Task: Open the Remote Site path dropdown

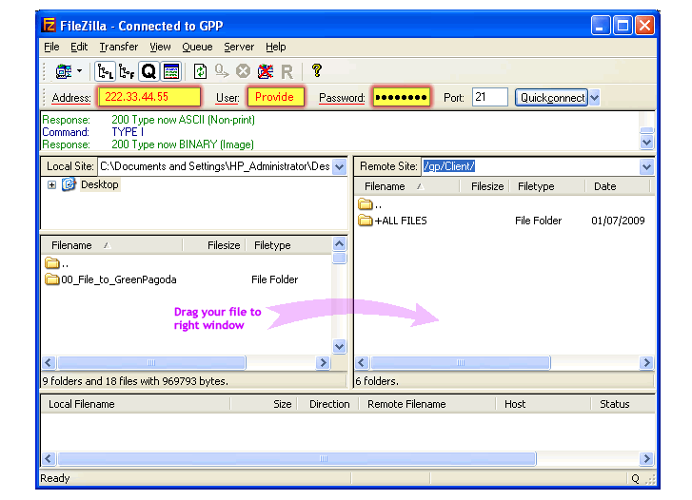Action: tap(646, 166)
